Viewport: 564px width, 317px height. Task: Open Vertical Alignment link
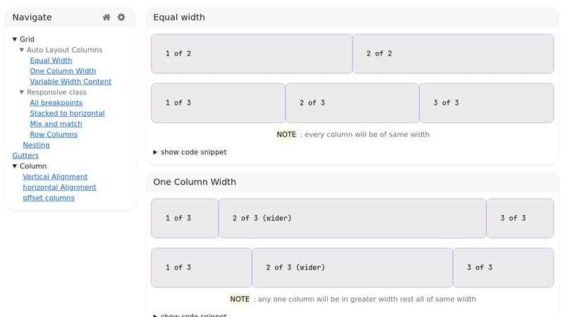[55, 177]
